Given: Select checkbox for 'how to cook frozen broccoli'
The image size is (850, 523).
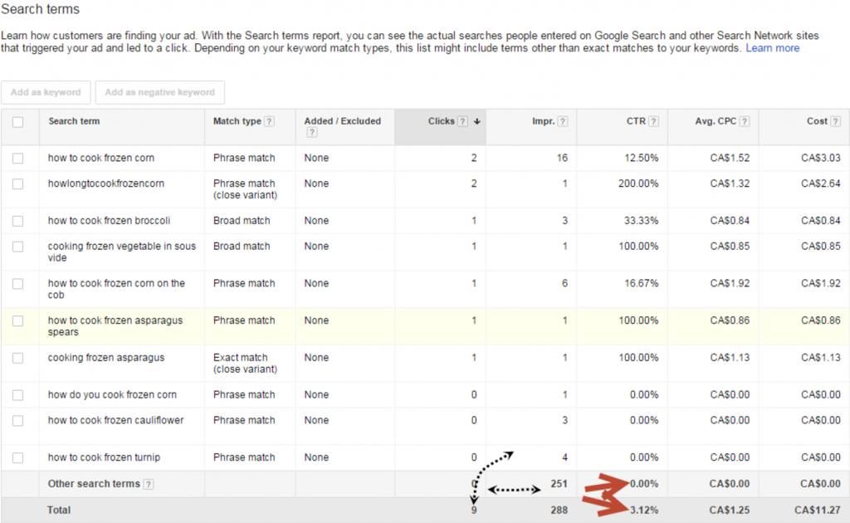Looking at the screenshot, I should point(18,221).
